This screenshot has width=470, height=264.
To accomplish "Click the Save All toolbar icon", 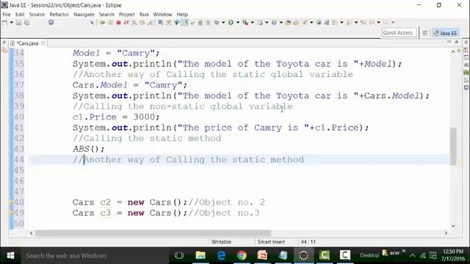I will coord(27,23).
